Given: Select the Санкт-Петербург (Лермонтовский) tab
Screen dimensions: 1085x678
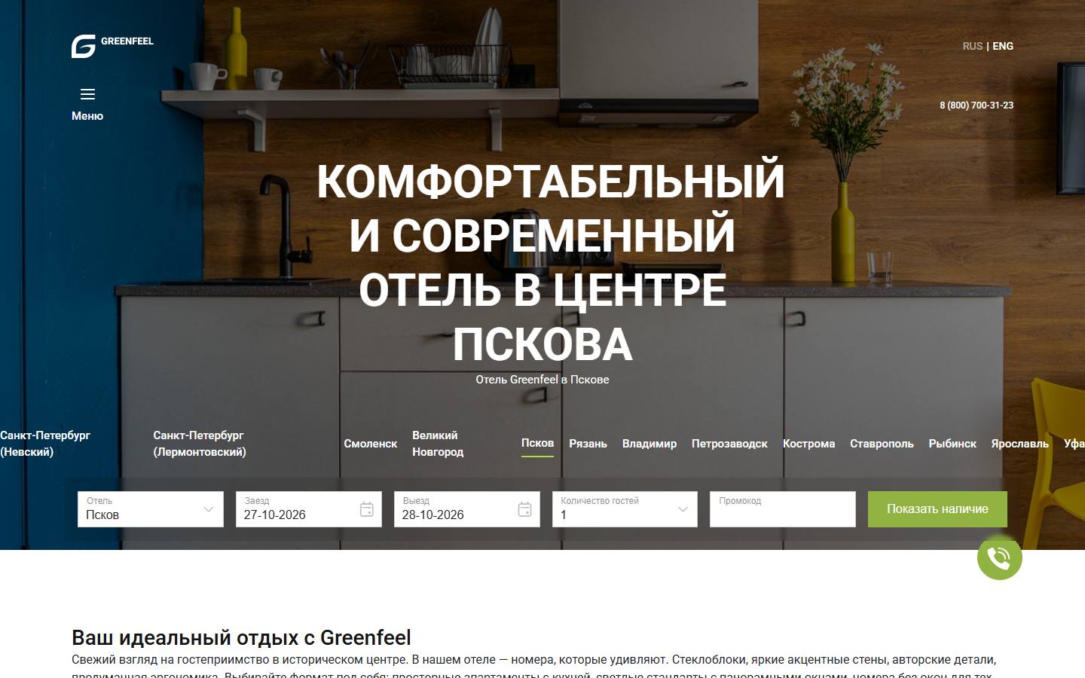Looking at the screenshot, I should pyautogui.click(x=200, y=444).
